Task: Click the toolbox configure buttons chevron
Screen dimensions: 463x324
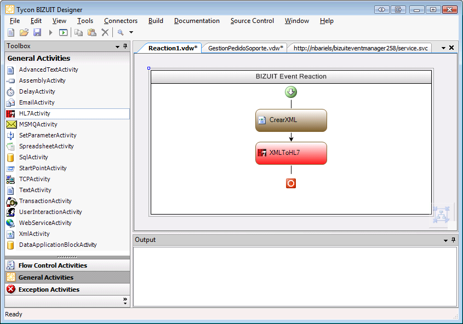Action: tap(125, 300)
